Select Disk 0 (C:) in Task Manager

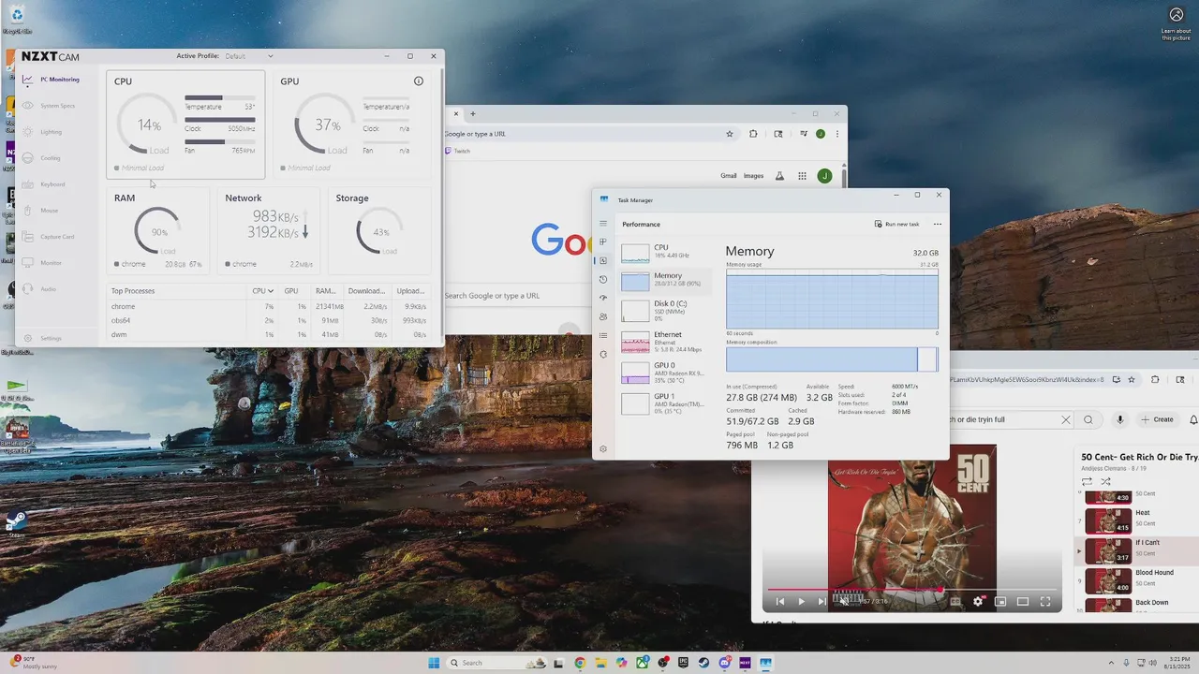tap(666, 311)
